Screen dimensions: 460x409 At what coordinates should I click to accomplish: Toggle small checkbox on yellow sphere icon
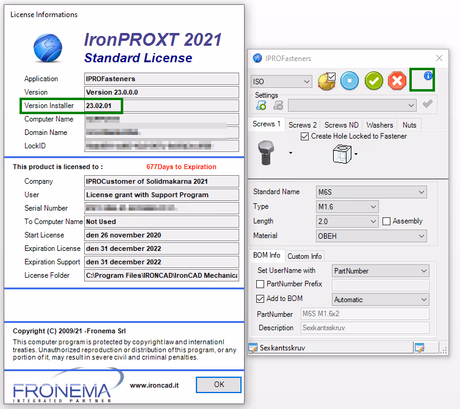(x=331, y=76)
